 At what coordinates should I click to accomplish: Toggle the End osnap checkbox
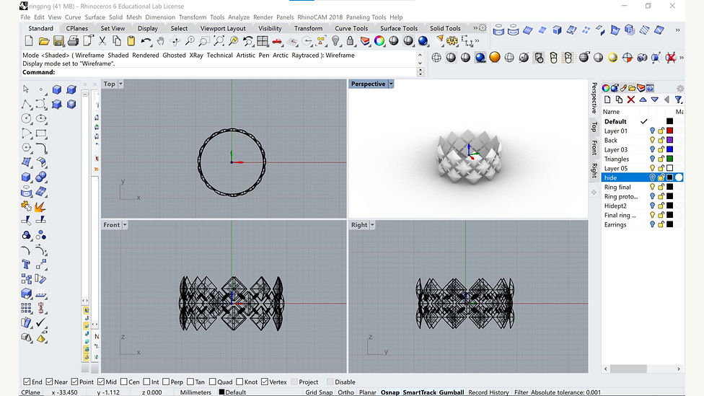[27, 382]
